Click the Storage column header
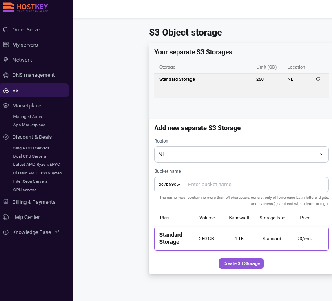332x301 pixels. (167, 67)
